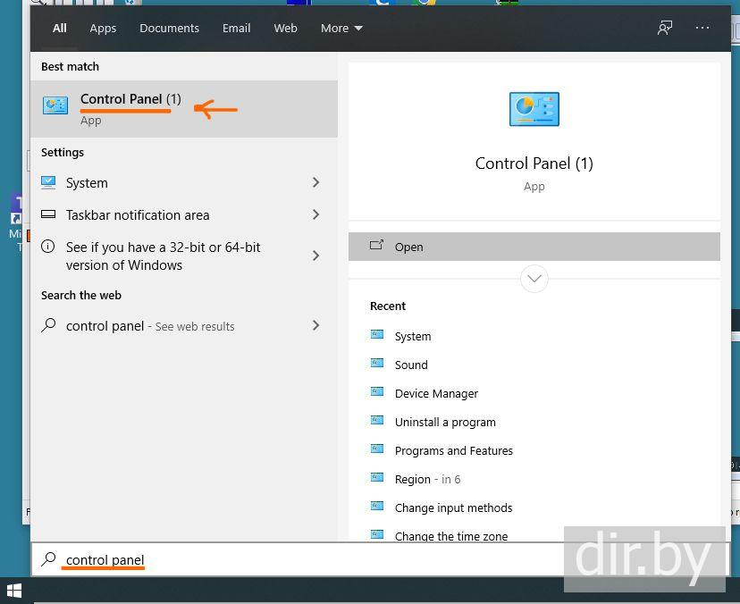Open the three-dots options menu

[x=702, y=28]
